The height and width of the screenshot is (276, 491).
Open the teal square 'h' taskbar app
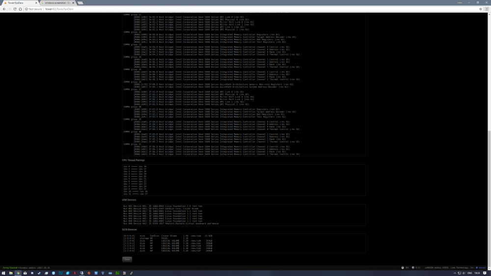(60, 273)
